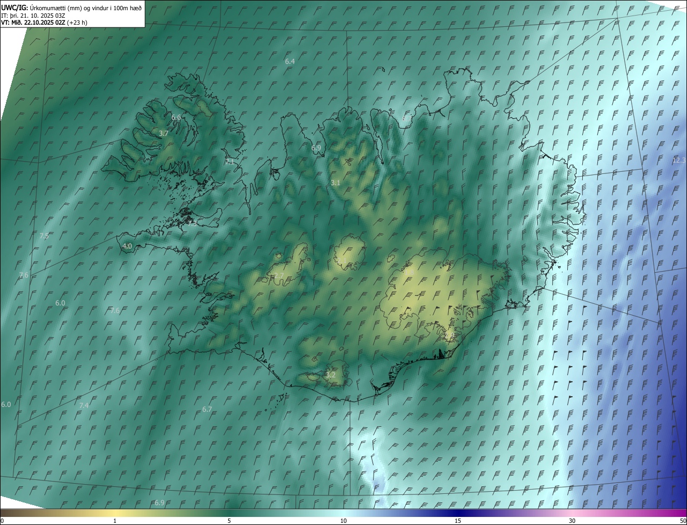The height and width of the screenshot is (525, 687).
Task: Click the 7.1 value label
Action: tap(230, 162)
